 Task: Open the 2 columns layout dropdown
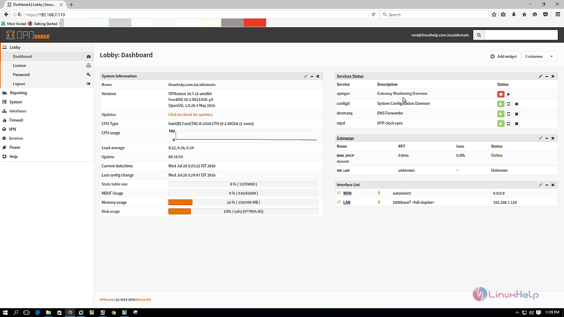click(x=539, y=56)
